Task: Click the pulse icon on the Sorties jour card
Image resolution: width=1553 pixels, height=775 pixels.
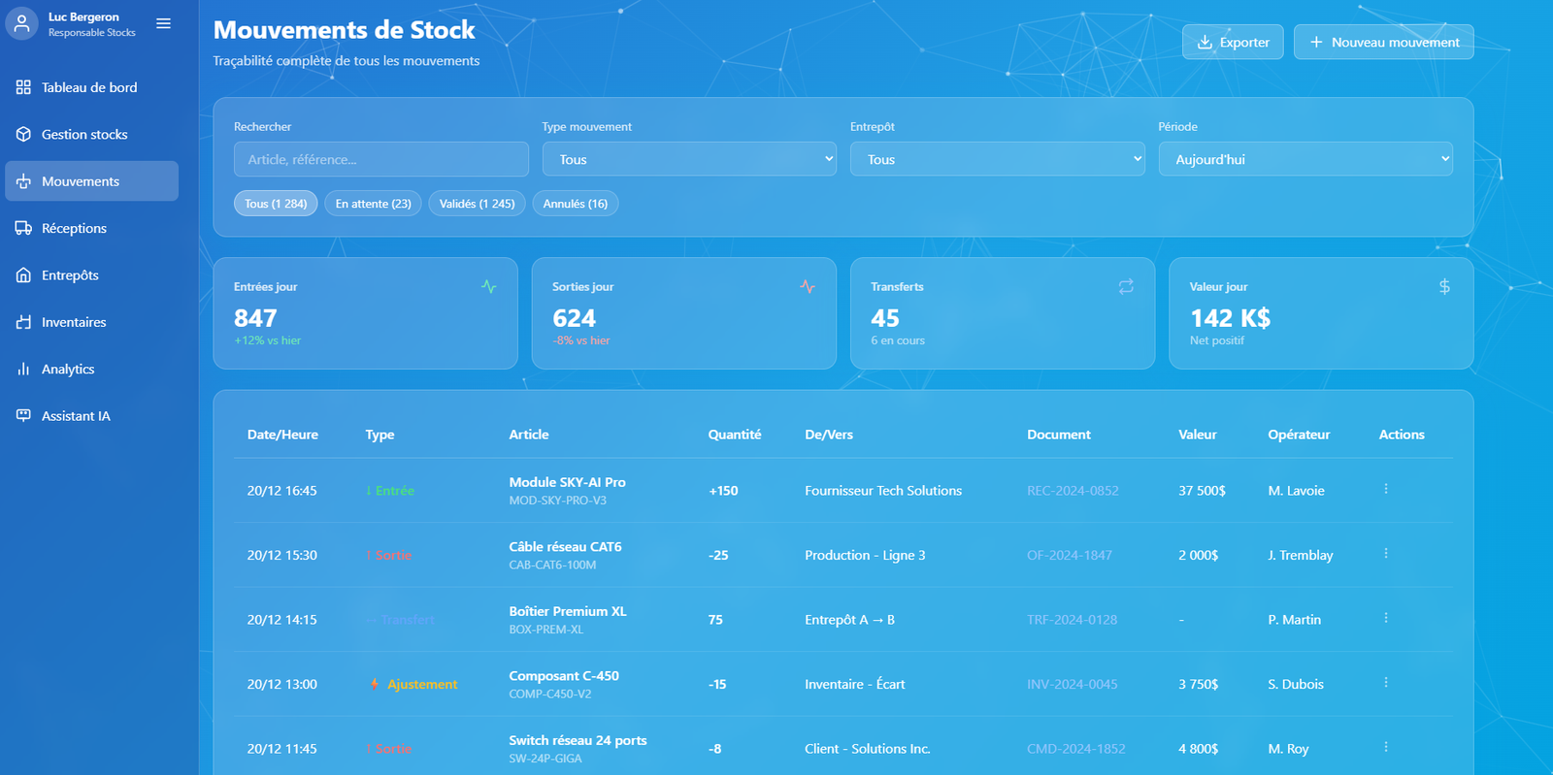Action: click(x=807, y=286)
